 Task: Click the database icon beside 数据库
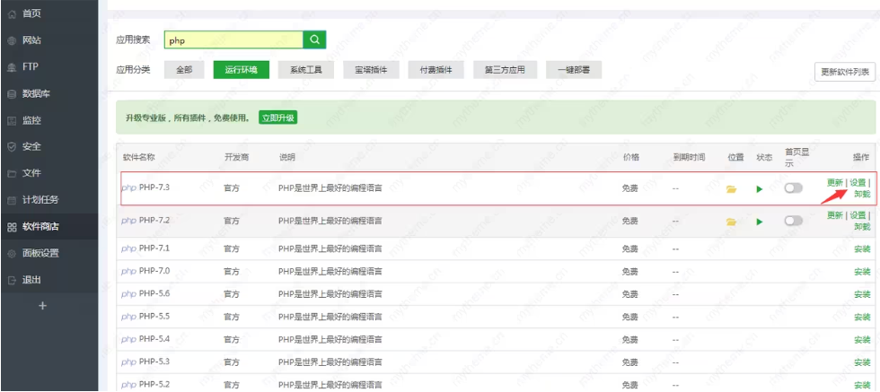pos(12,94)
